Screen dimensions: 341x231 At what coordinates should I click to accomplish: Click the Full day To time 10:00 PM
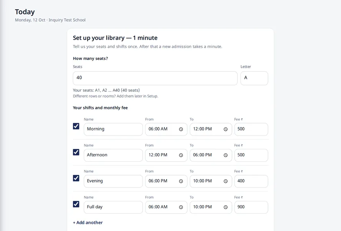pos(202,207)
